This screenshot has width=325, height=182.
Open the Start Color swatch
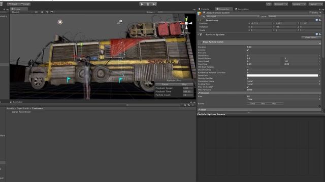[x=282, y=75]
